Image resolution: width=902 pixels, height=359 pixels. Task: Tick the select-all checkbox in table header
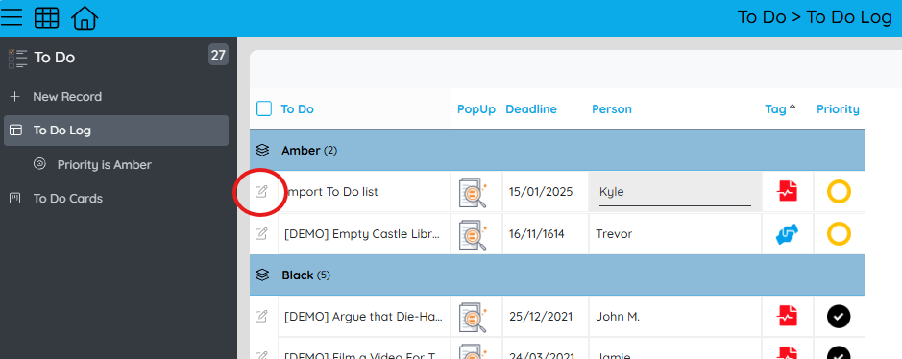[264, 108]
